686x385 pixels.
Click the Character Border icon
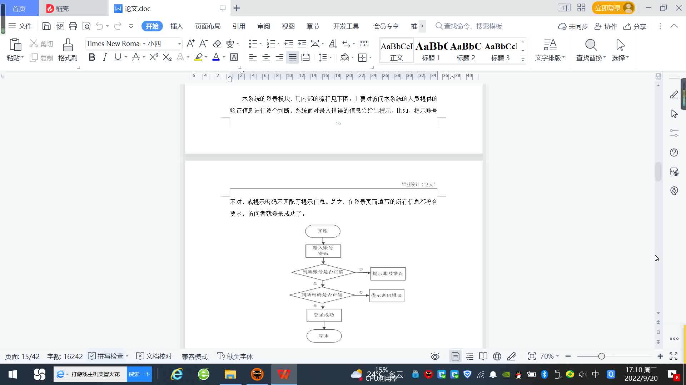click(x=234, y=57)
